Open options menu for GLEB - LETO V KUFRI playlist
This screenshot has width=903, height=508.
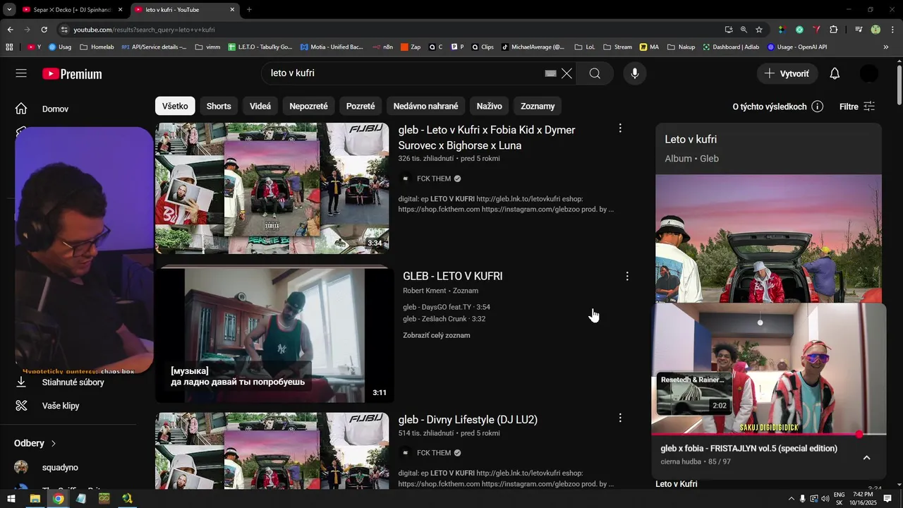point(626,277)
